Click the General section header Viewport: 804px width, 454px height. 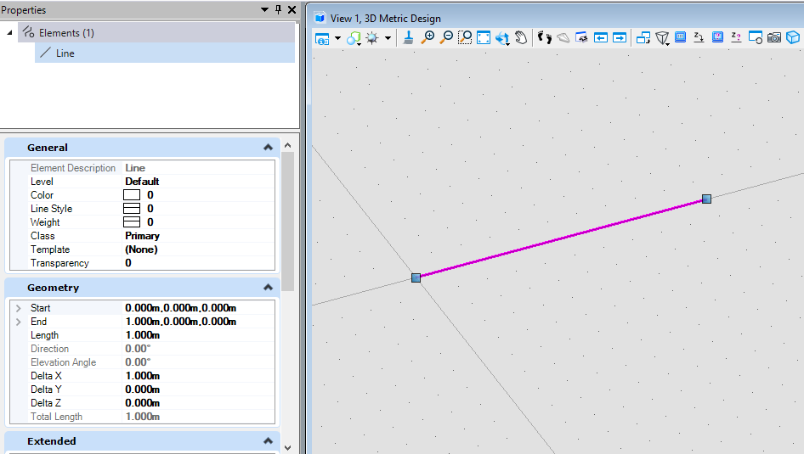[142, 148]
